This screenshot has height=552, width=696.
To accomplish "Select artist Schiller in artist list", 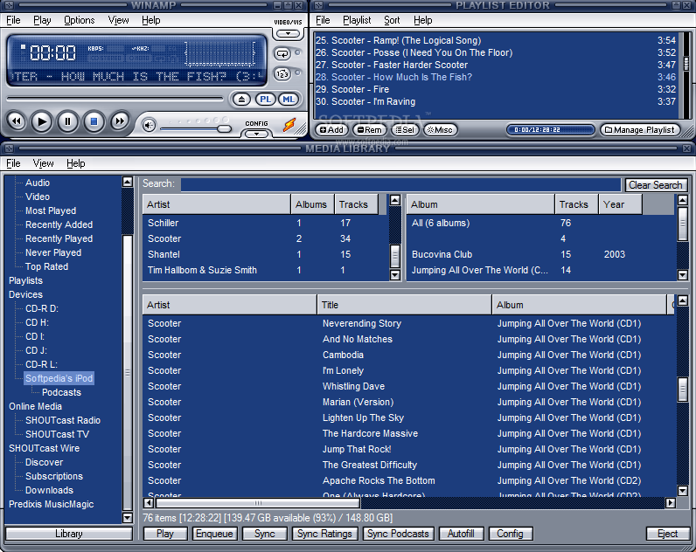I will (265, 223).
